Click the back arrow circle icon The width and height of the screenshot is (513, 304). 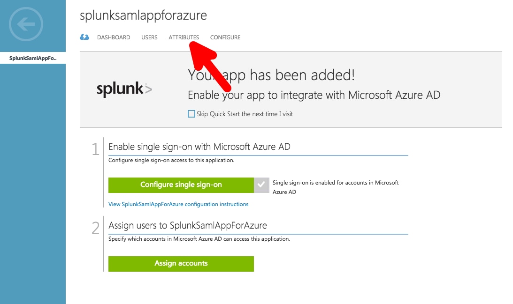click(x=26, y=24)
